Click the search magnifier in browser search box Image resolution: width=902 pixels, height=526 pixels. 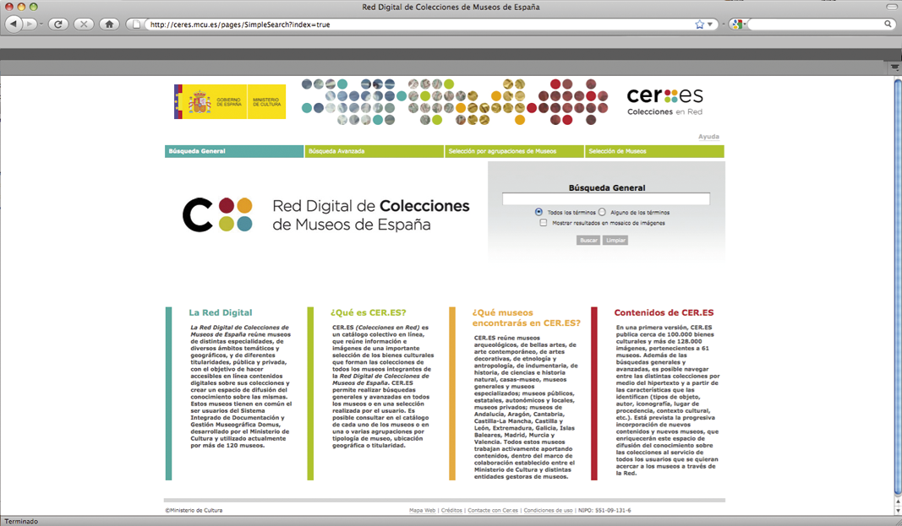tap(888, 24)
